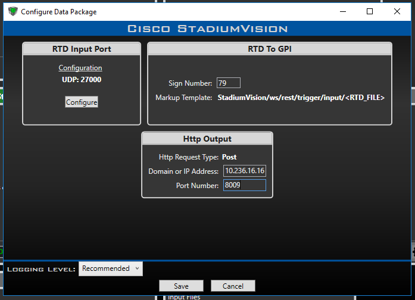Click the Configure Data Package window title
The width and height of the screenshot is (415, 300).
pos(59,12)
